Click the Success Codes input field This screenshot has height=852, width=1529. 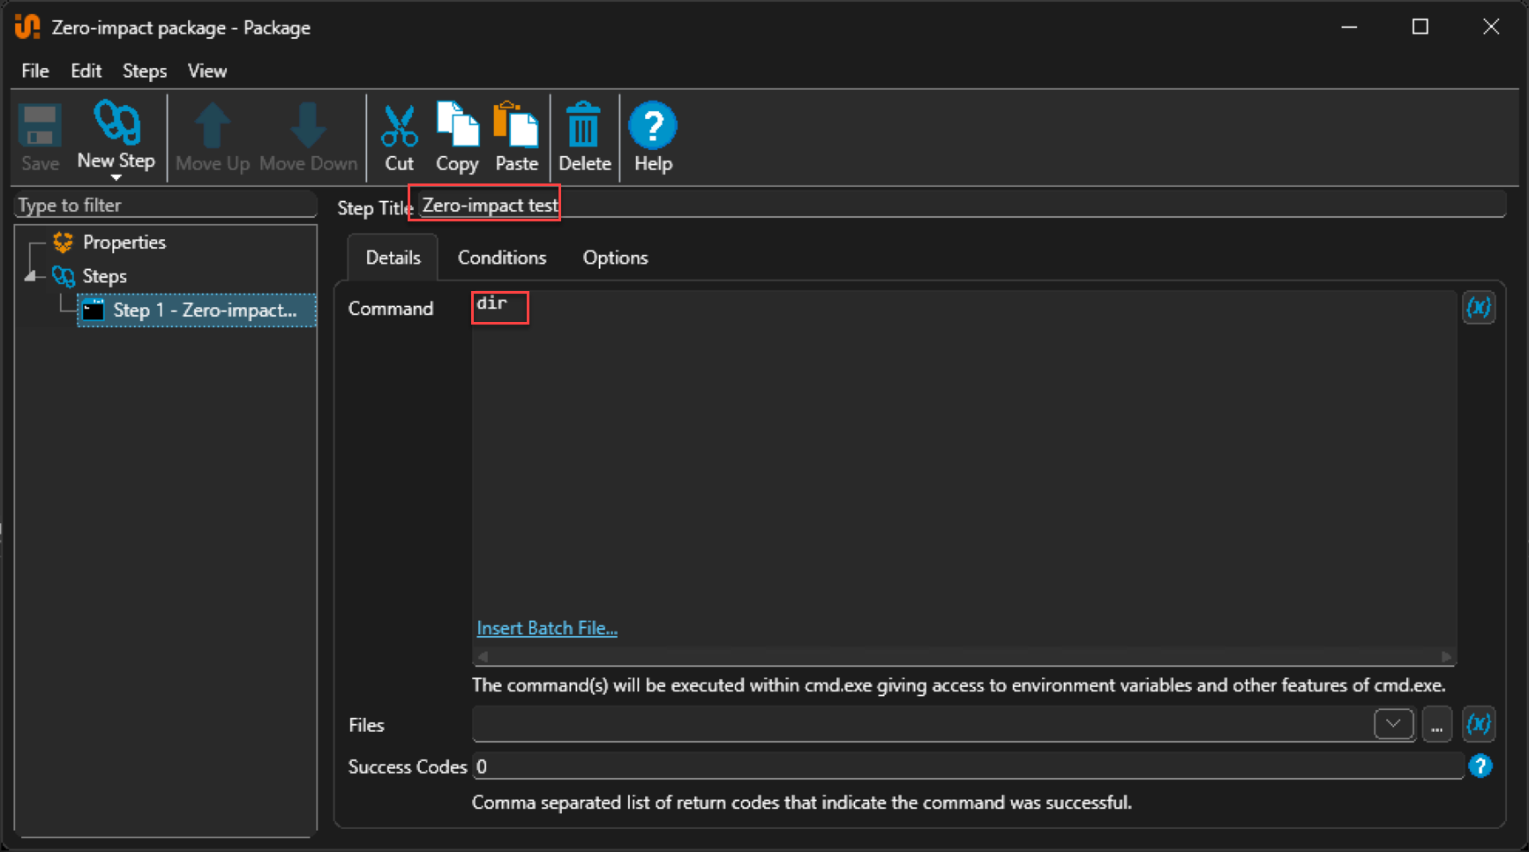tap(968, 766)
